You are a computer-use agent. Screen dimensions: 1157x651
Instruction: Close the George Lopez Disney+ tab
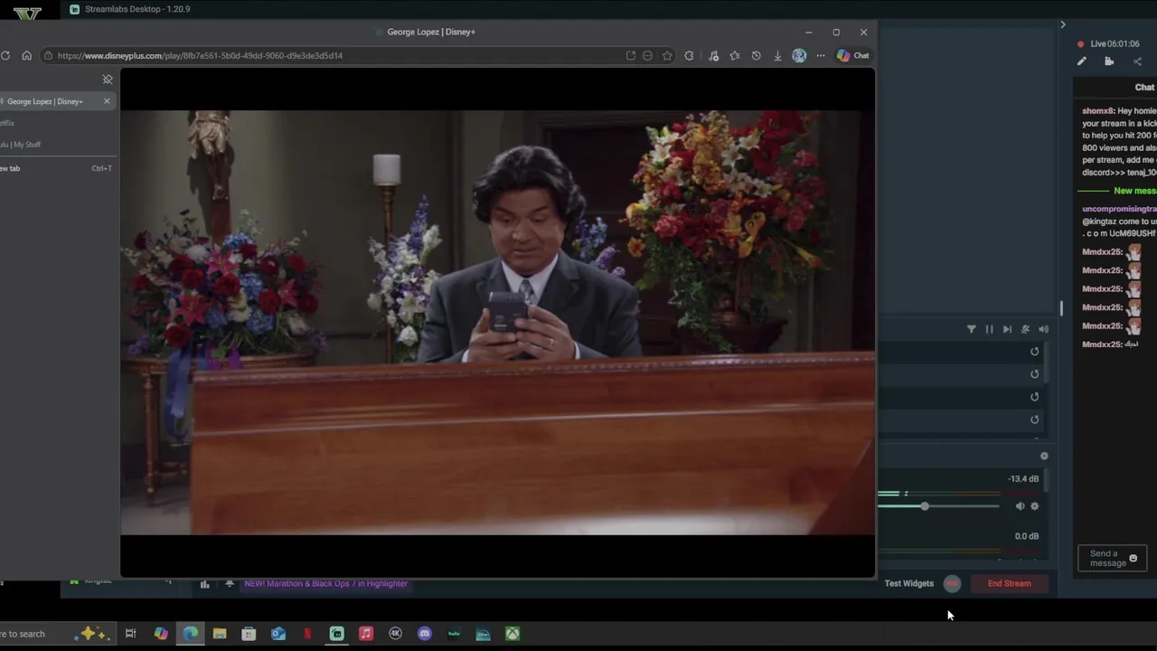[x=107, y=101]
